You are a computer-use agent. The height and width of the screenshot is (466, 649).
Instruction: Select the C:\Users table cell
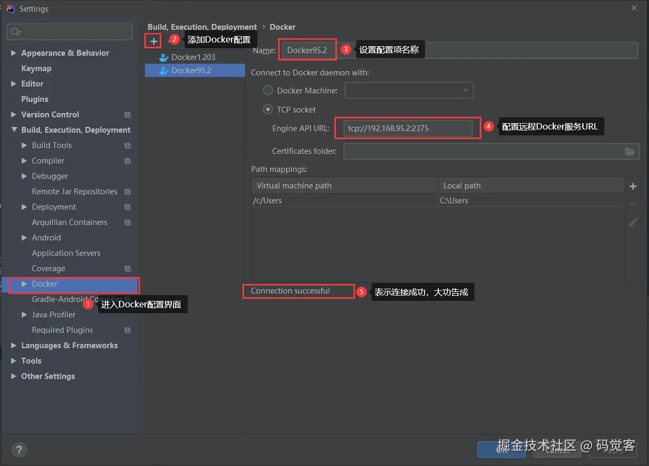pyautogui.click(x=531, y=201)
